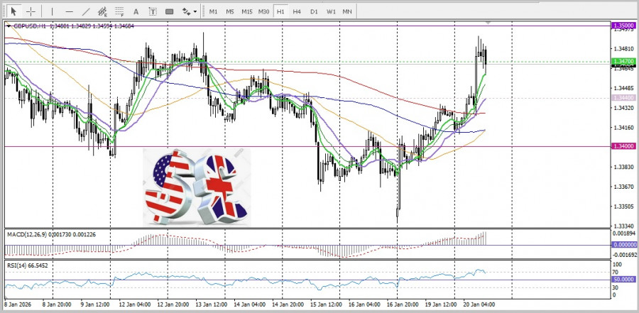Select the Fibonacci retracement tool
Screen dimensions: 639x313
coord(119,11)
